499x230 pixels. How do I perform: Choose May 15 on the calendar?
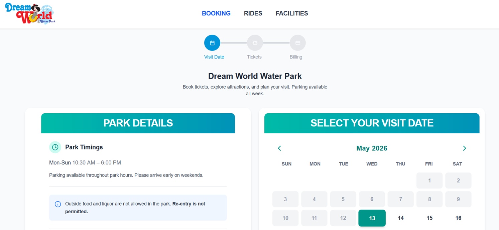point(429,218)
